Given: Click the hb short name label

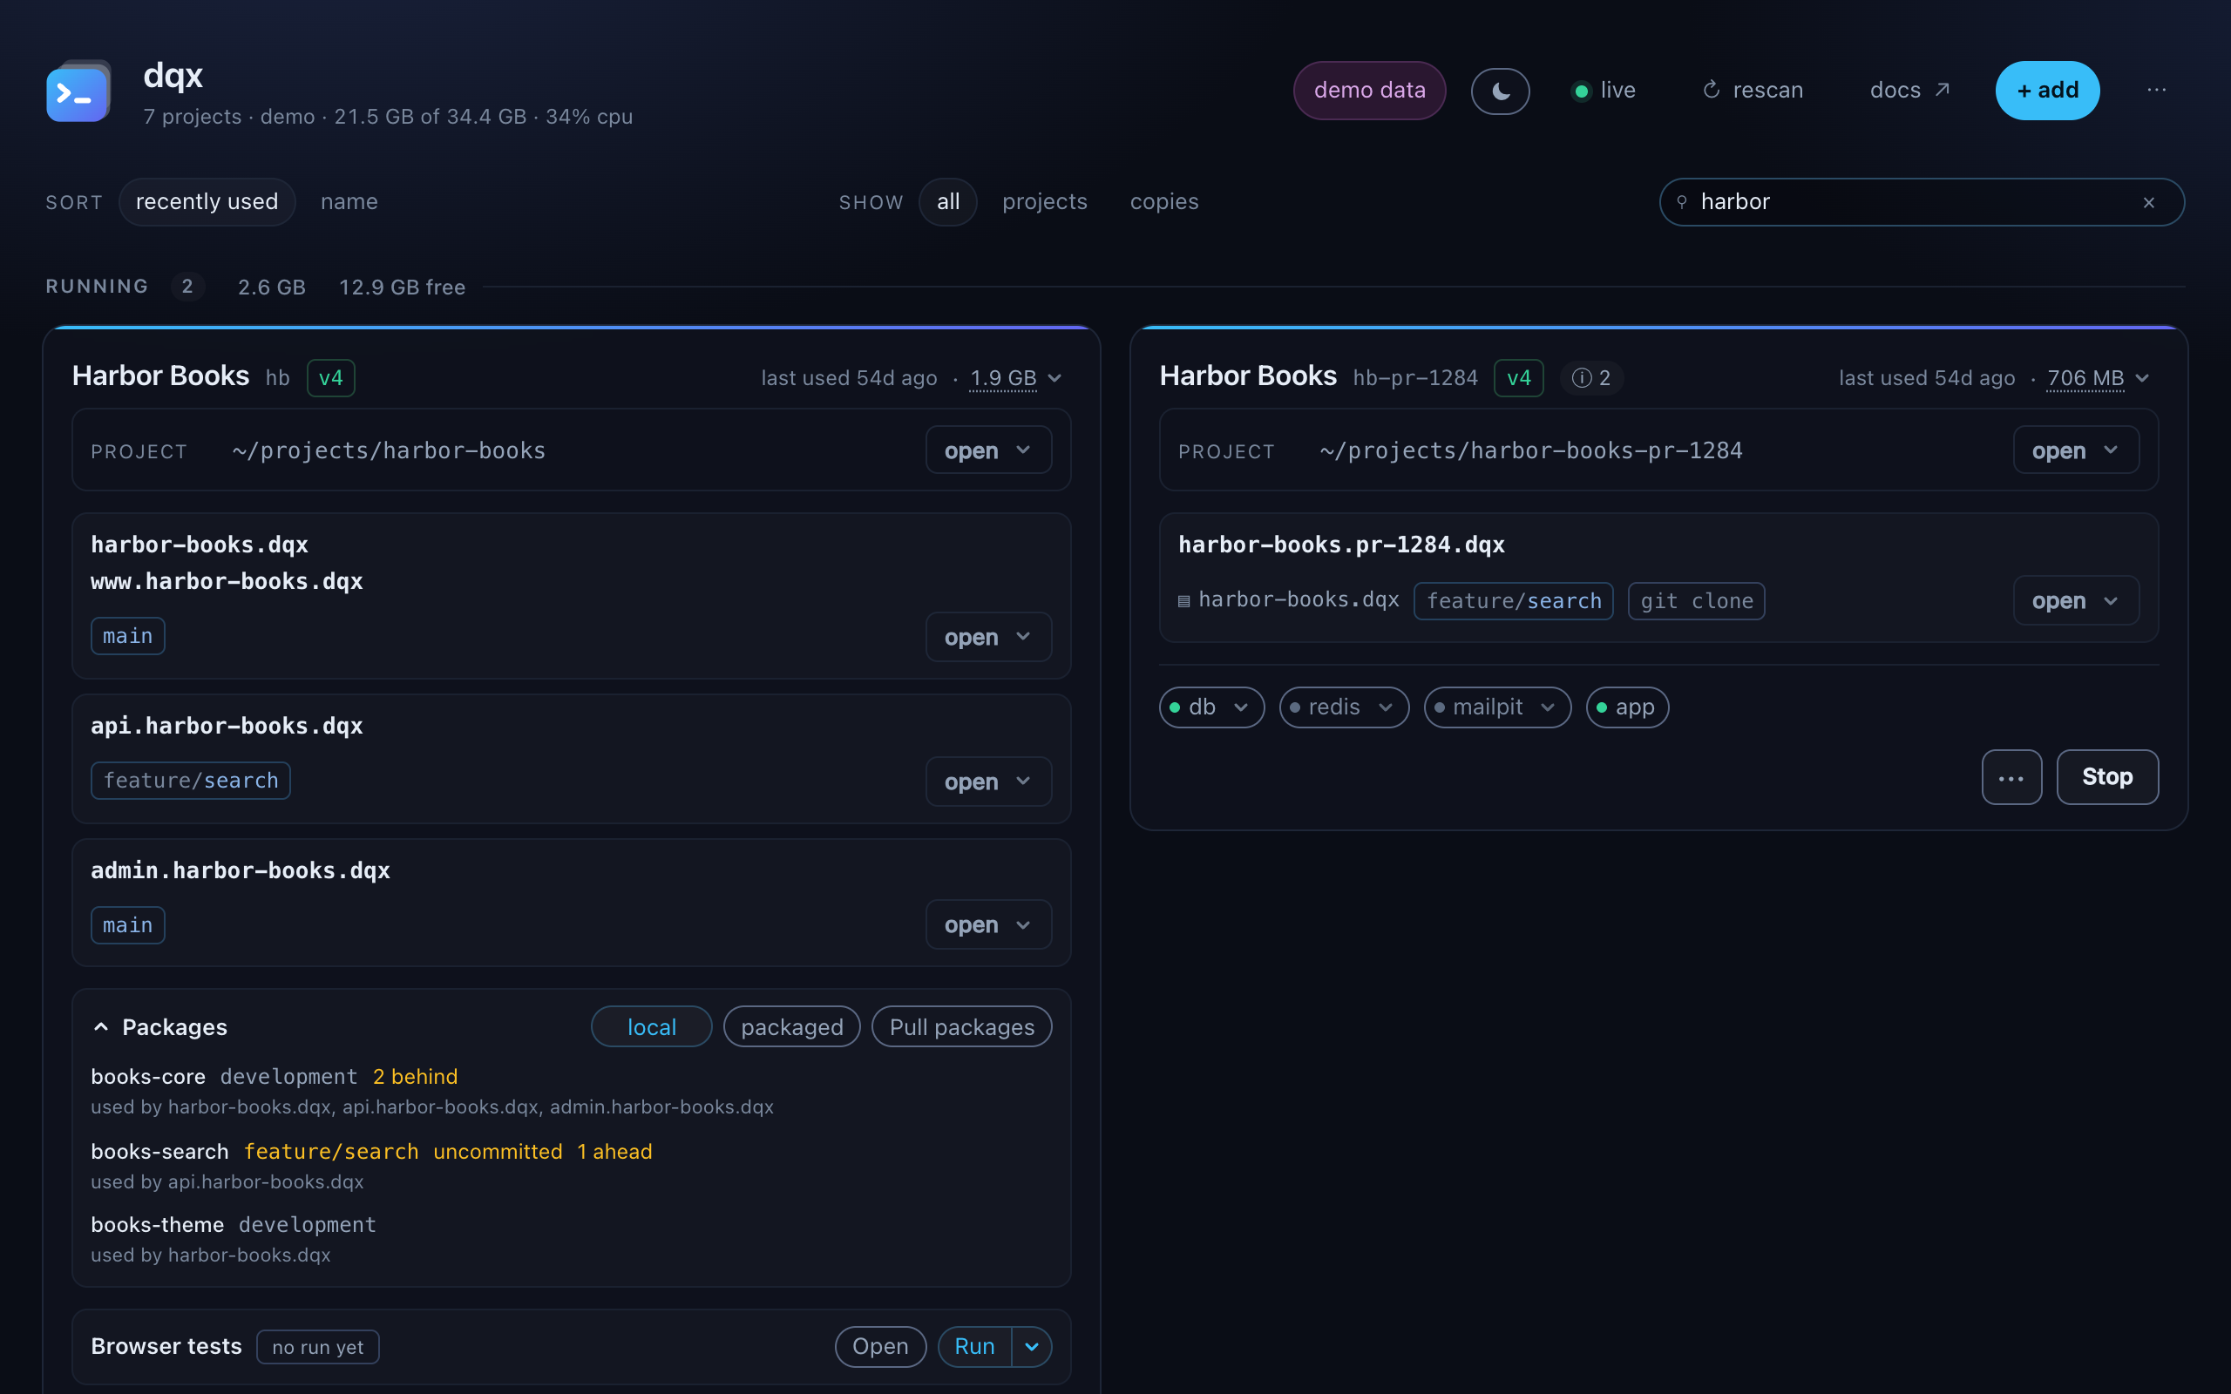Looking at the screenshot, I should pos(277,378).
